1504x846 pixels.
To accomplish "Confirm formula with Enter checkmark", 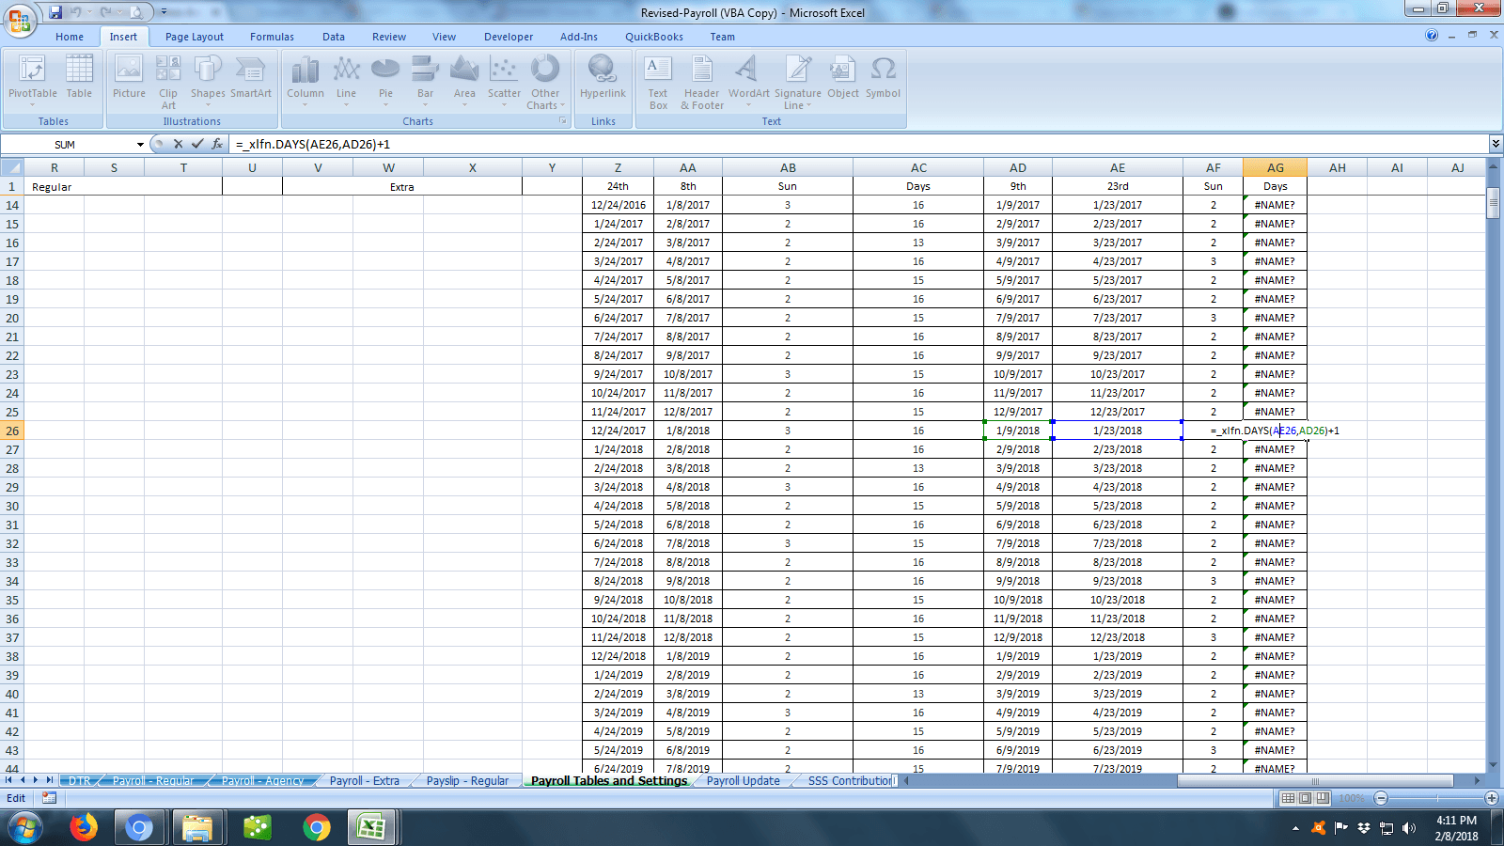I will pos(197,144).
